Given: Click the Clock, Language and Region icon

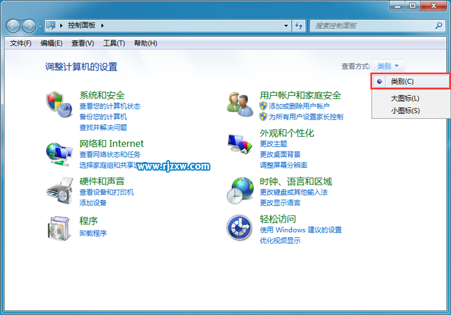Looking at the screenshot, I should point(240,190).
